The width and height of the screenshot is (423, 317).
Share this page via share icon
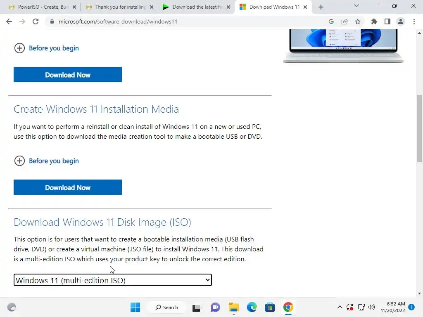coord(345,21)
